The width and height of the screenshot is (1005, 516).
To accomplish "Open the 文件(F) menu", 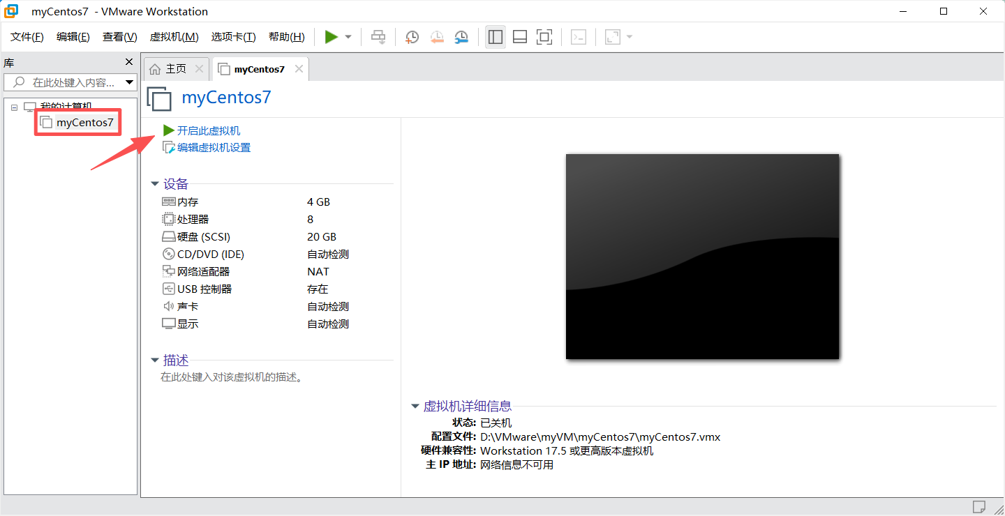I will 27,37.
